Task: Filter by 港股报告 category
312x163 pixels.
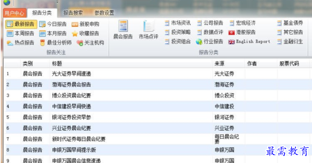Action: 242,32
